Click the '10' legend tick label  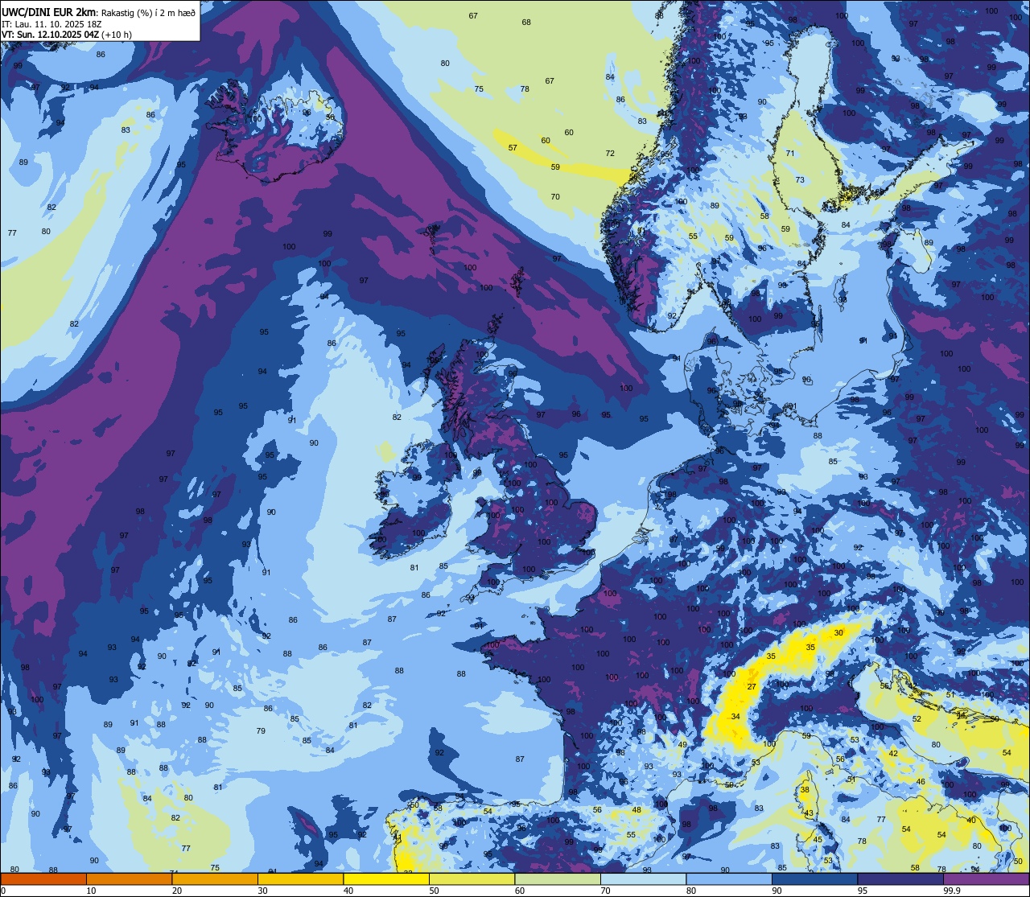click(x=91, y=891)
